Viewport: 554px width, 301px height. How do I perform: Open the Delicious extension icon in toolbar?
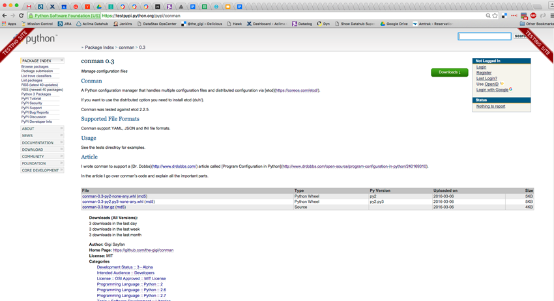(504, 16)
